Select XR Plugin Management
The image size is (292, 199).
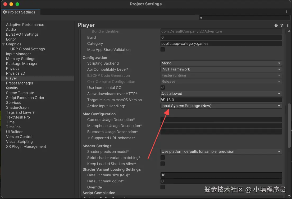point(26,146)
